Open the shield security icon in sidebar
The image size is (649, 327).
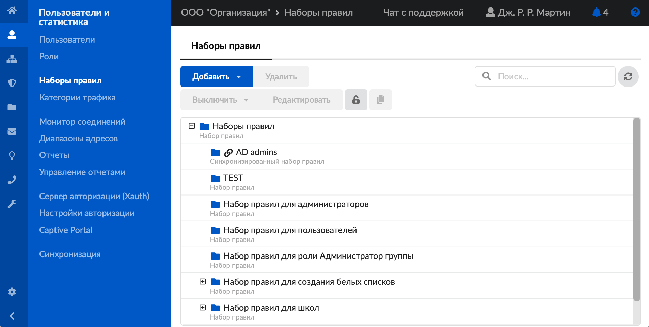(12, 83)
